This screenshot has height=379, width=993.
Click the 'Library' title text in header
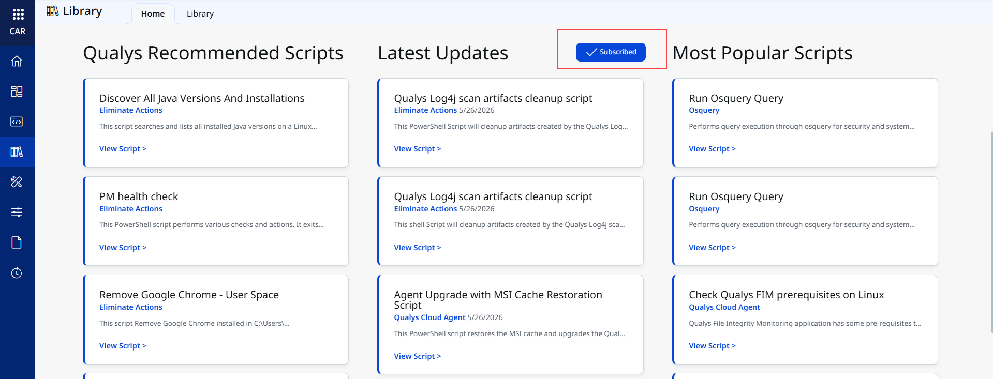83,11
